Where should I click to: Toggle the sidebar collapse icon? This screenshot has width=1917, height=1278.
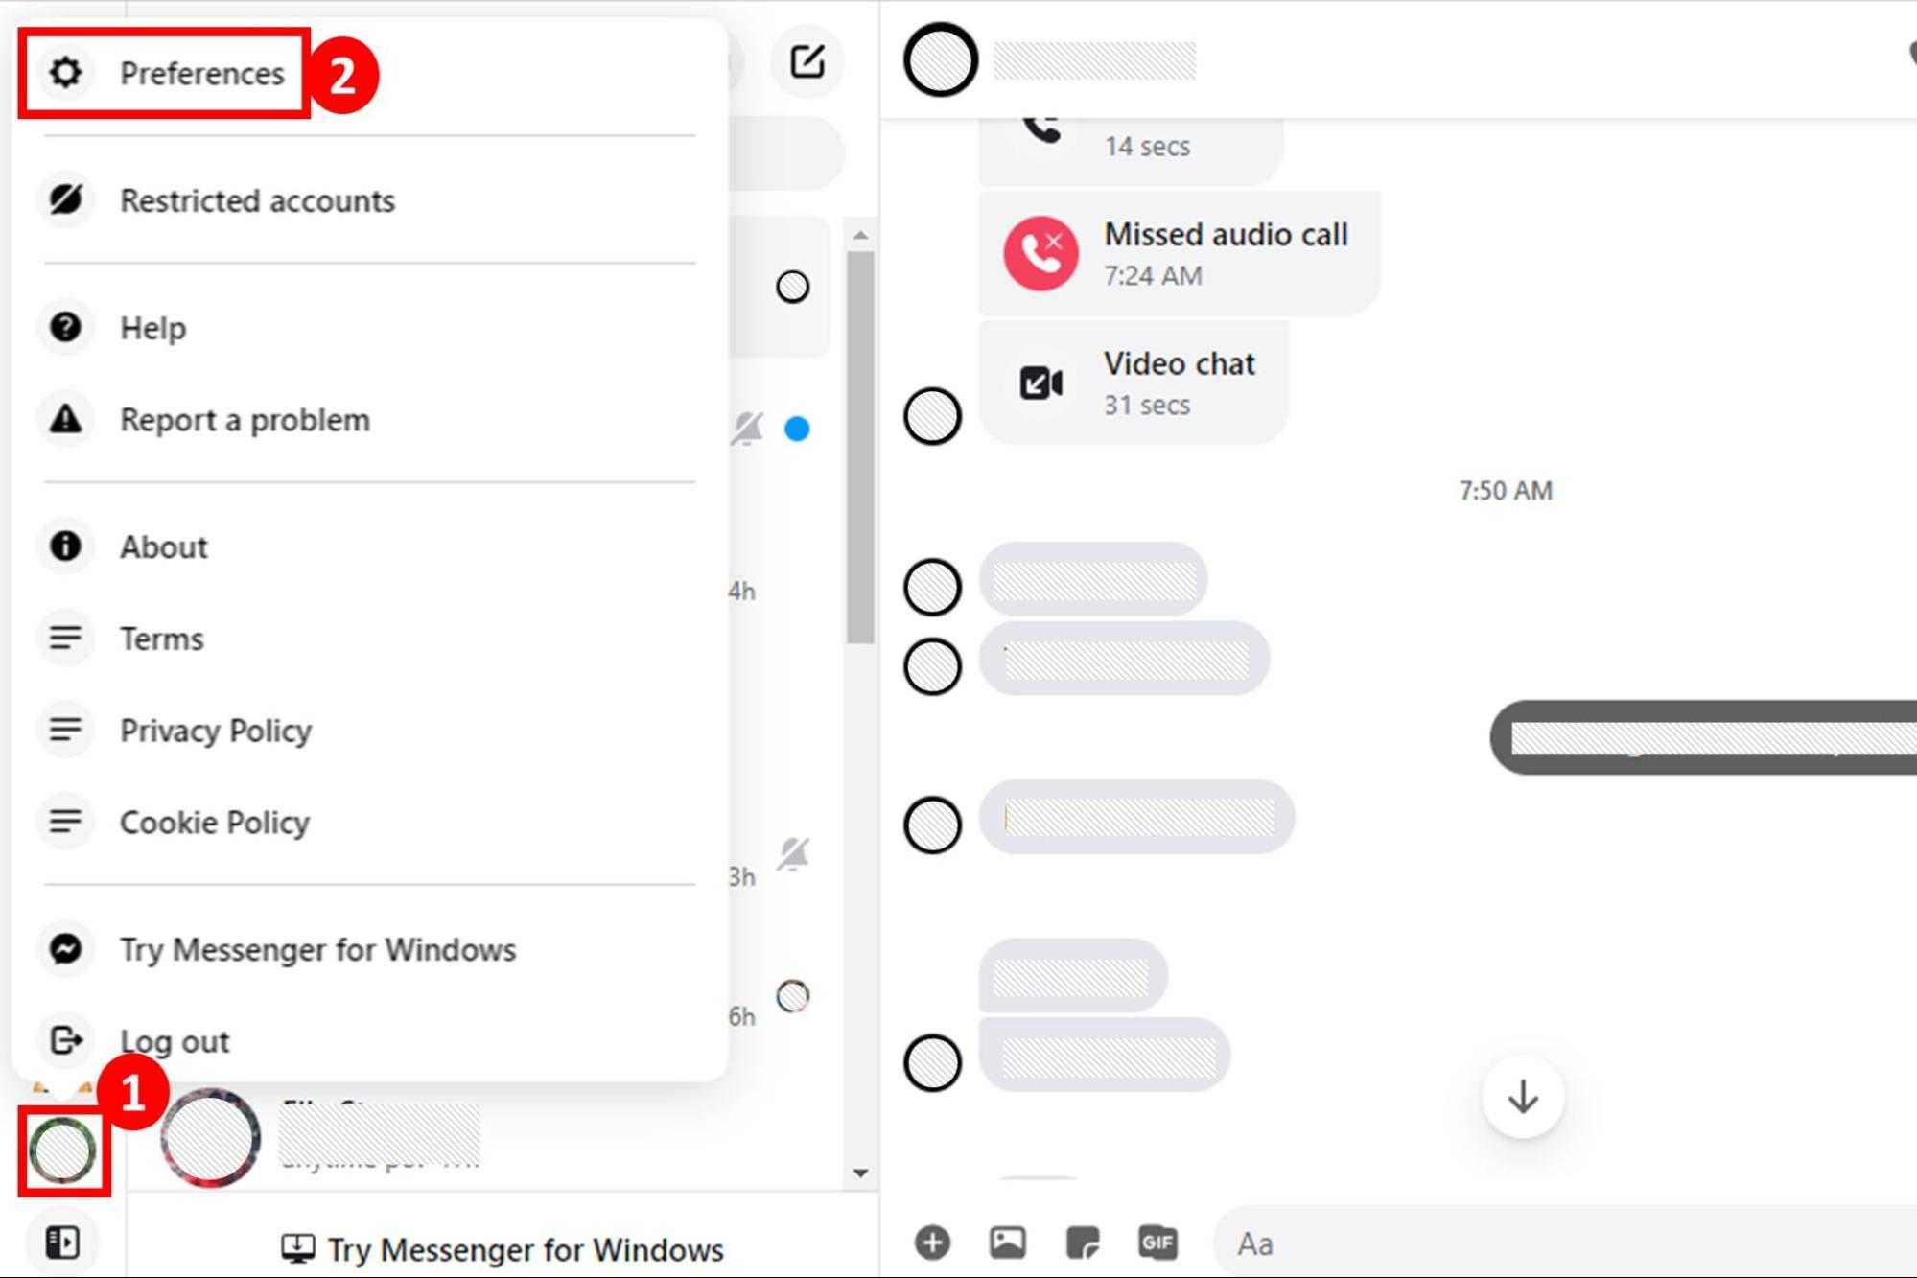[x=62, y=1243]
